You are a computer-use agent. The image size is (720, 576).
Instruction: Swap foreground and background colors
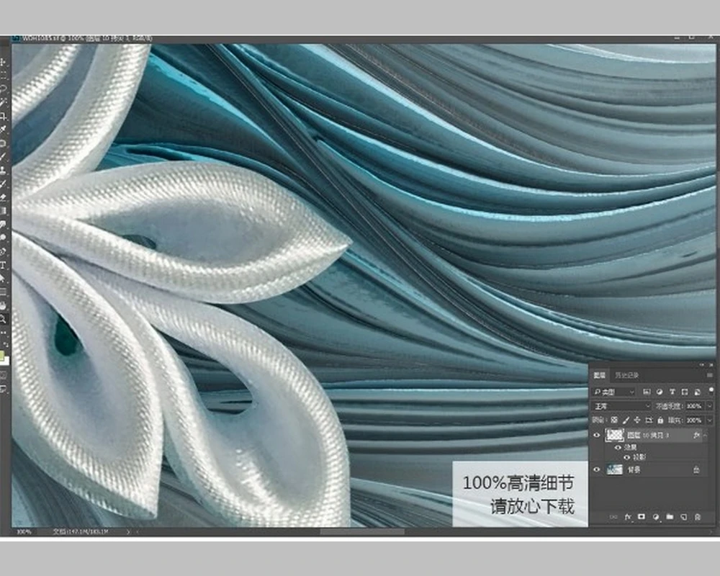6,343
